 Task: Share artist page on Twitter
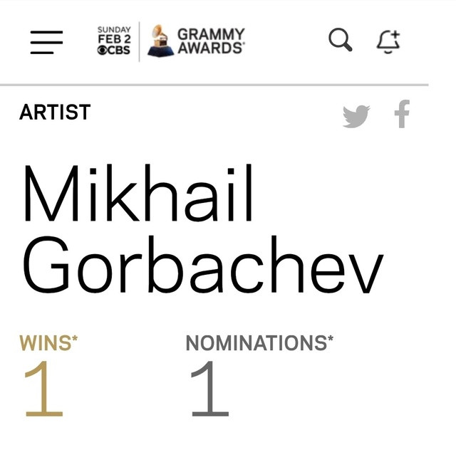[x=356, y=115]
